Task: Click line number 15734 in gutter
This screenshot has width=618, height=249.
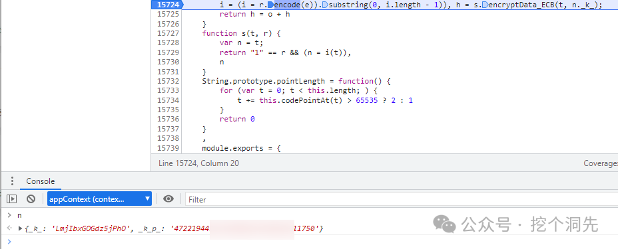Action: (168, 100)
